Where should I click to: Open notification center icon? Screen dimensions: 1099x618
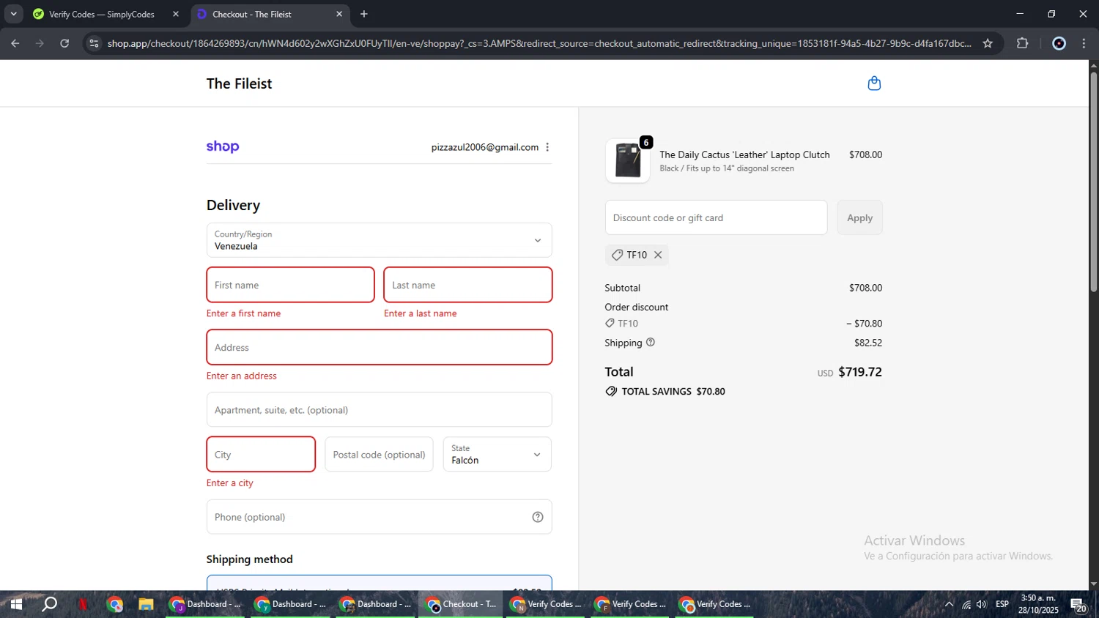click(x=1078, y=604)
